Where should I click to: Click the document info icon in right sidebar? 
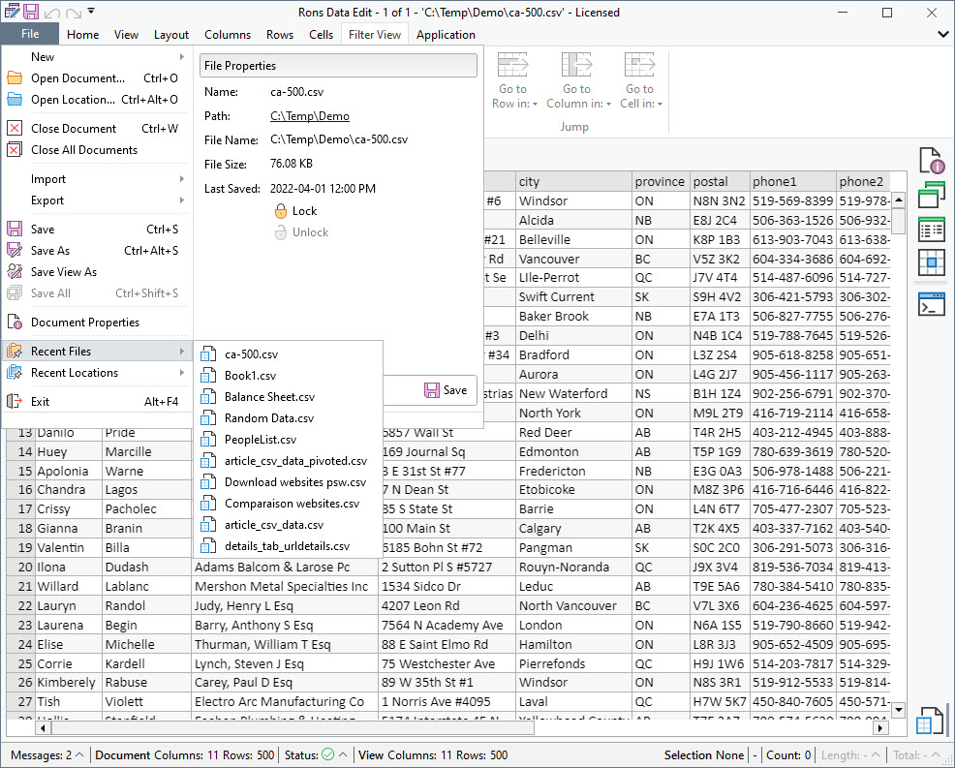click(931, 162)
